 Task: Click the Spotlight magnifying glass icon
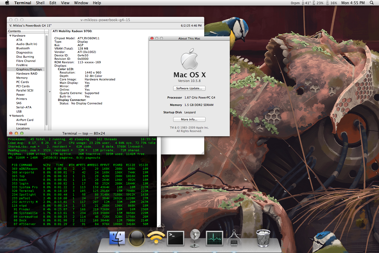(x=372, y=3)
